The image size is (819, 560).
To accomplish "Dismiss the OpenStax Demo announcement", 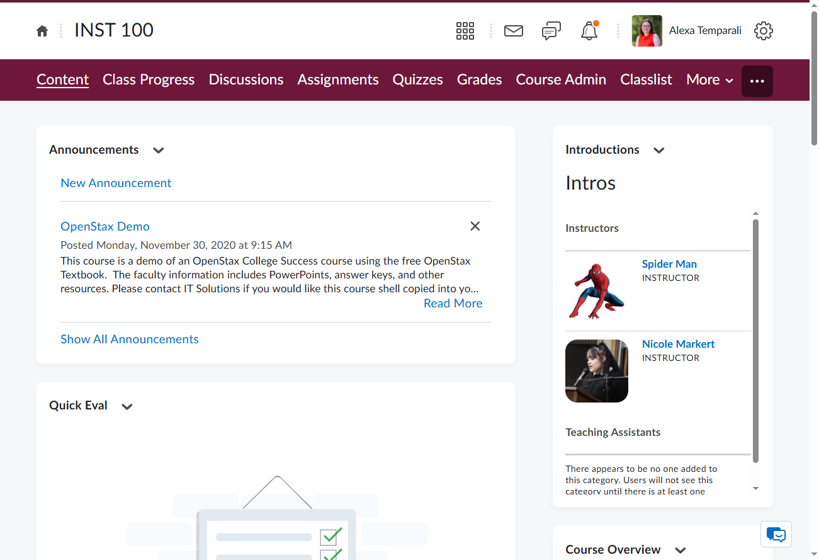I will tap(475, 226).
